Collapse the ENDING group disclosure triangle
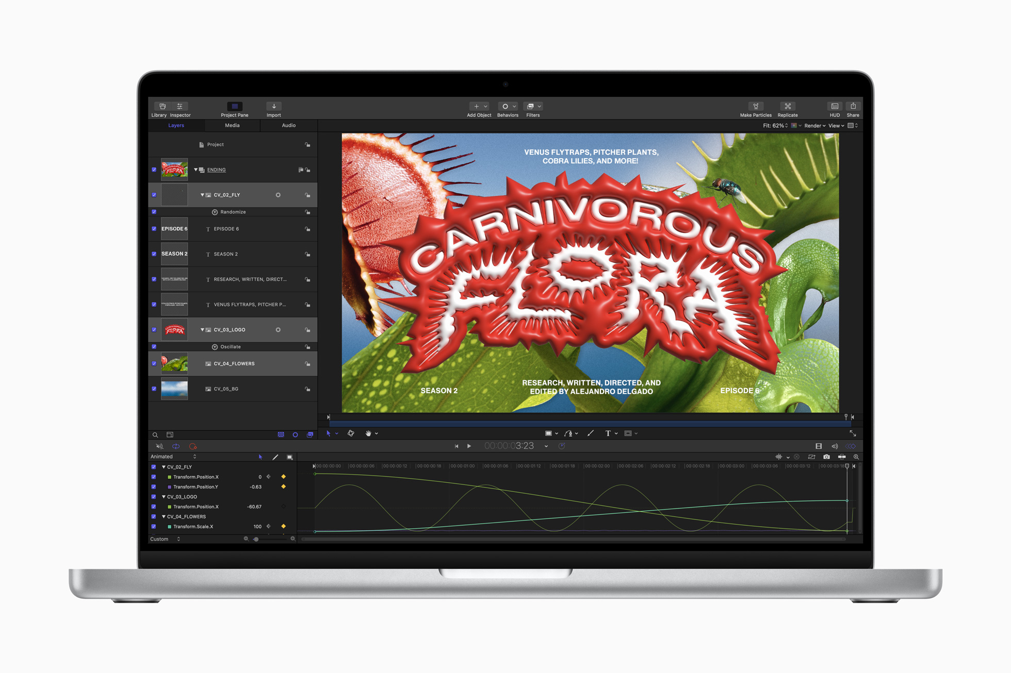Image resolution: width=1011 pixels, height=673 pixels. pyautogui.click(x=195, y=170)
